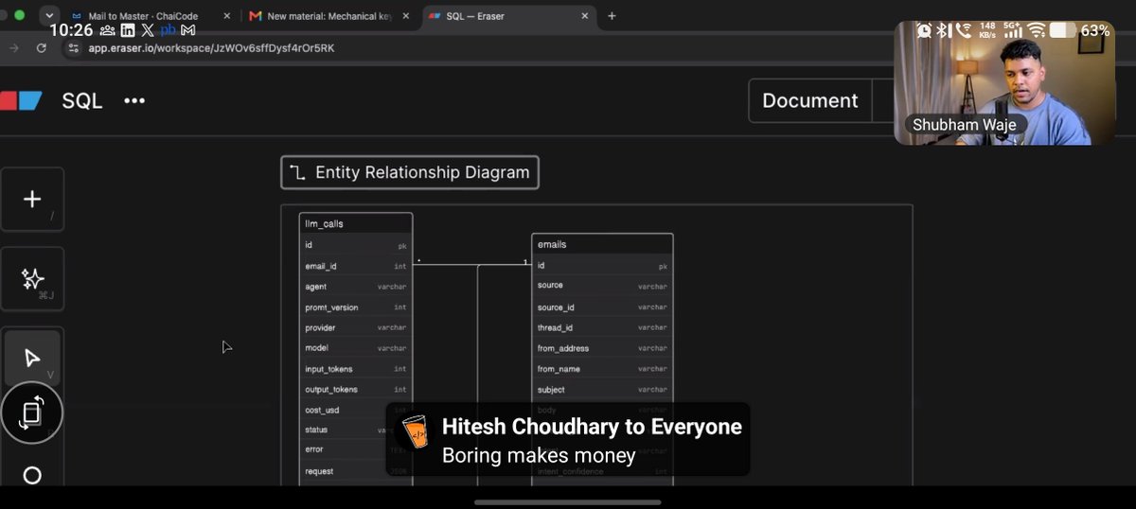Click the provider row in llm_calls

click(356, 327)
